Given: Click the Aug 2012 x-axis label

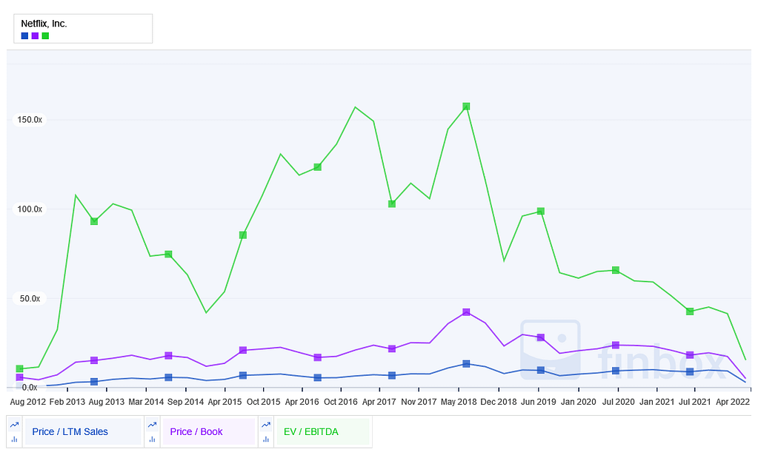Looking at the screenshot, I should tap(27, 402).
